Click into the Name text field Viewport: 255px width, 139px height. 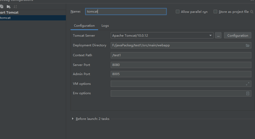(126, 12)
